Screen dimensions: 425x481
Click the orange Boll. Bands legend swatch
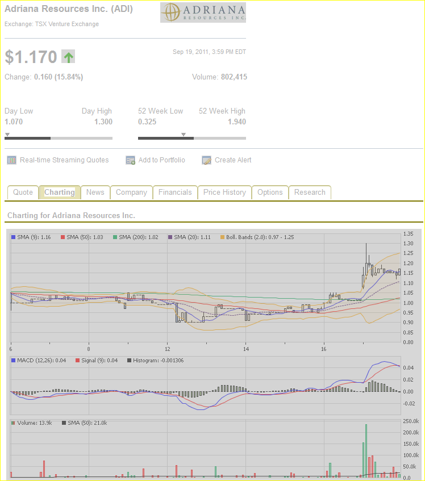[223, 237]
